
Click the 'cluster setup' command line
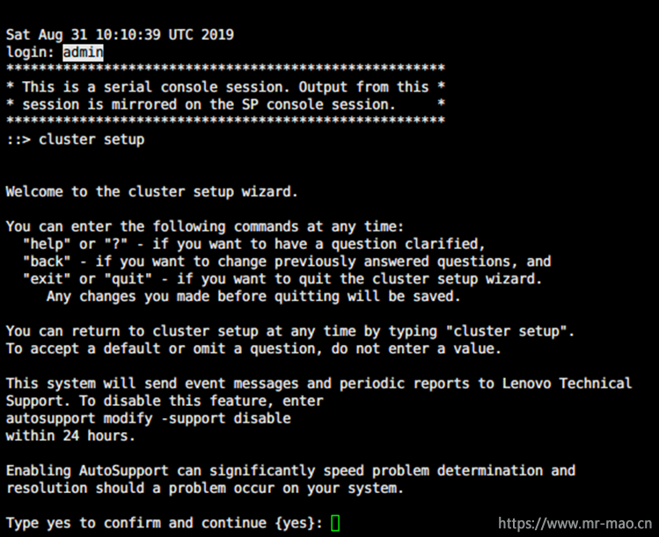coord(76,139)
